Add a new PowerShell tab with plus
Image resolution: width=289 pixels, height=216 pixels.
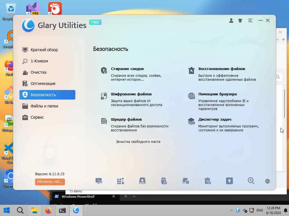coord(126,196)
